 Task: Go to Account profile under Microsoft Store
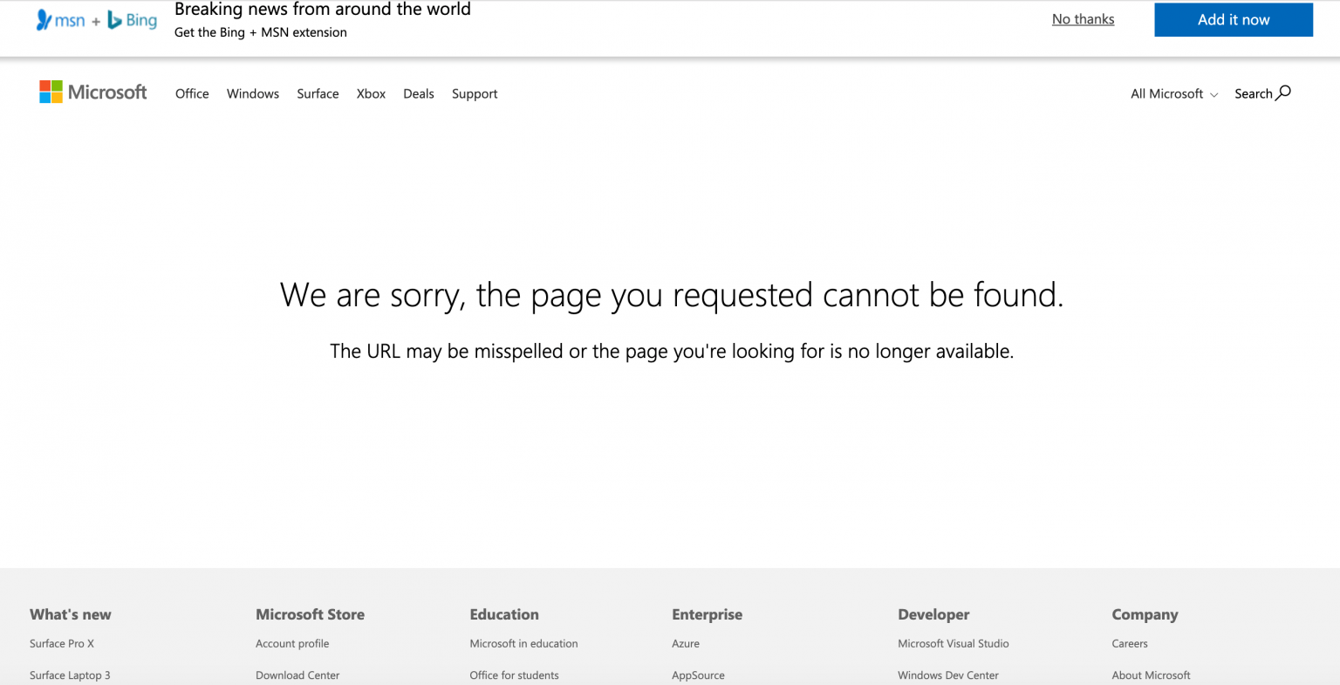tap(292, 643)
